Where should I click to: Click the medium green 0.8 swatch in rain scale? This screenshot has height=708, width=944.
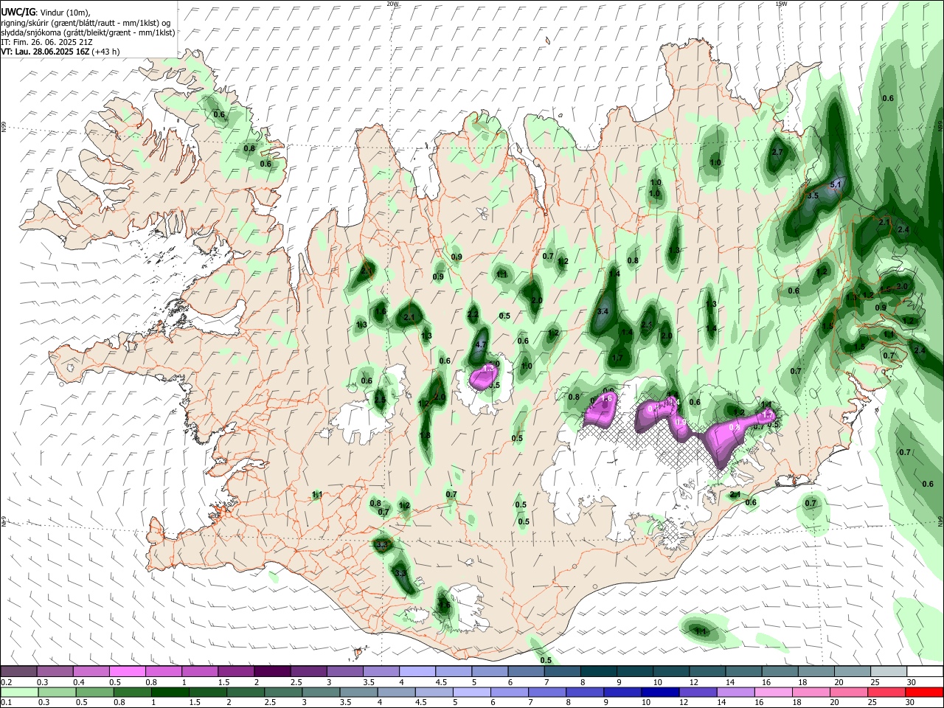[x=132, y=692]
